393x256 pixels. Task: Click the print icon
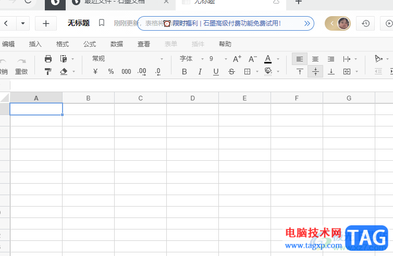click(x=48, y=59)
